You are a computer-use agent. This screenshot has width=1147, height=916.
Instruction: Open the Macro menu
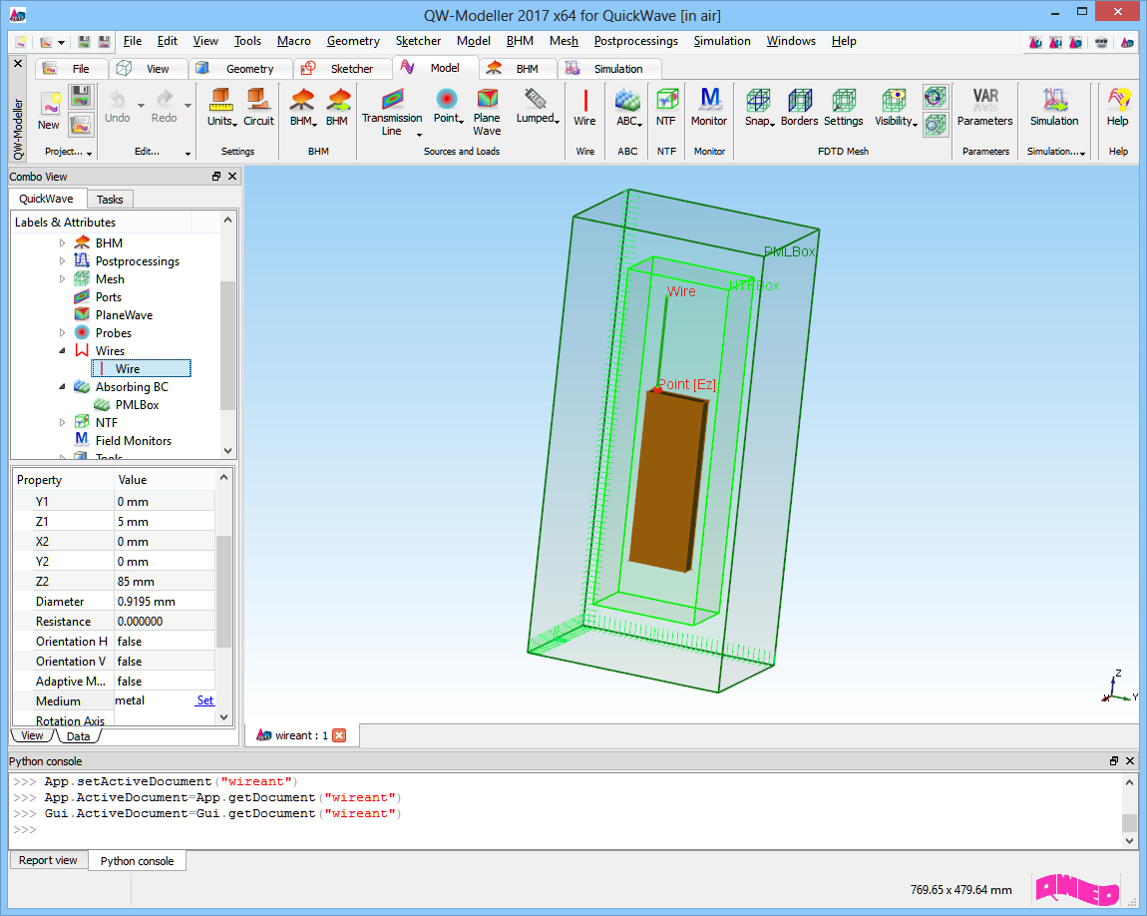click(294, 41)
